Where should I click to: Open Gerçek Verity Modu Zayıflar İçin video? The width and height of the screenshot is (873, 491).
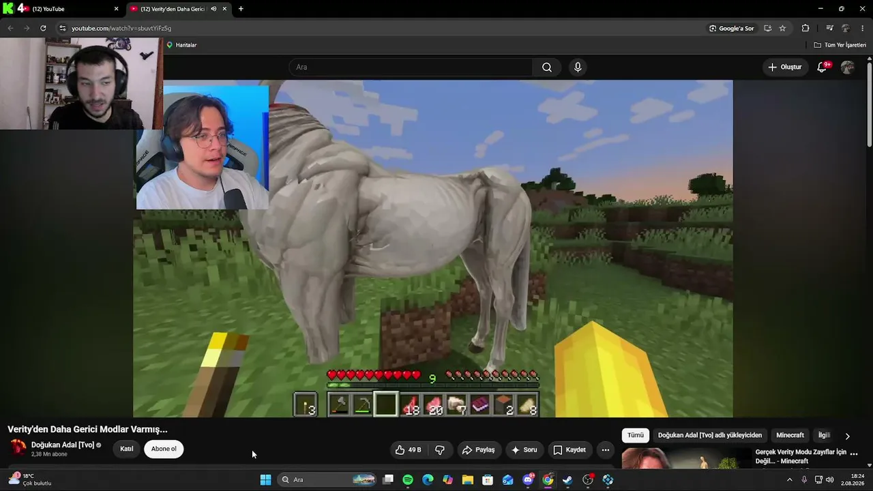801,456
